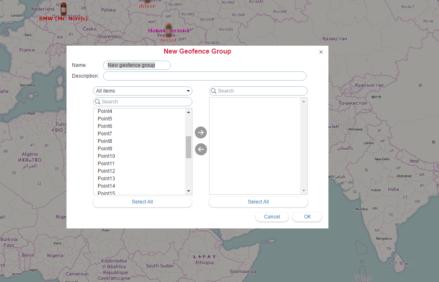
Task: Click the down arrow on the left list scrollbar
Action: (188, 191)
